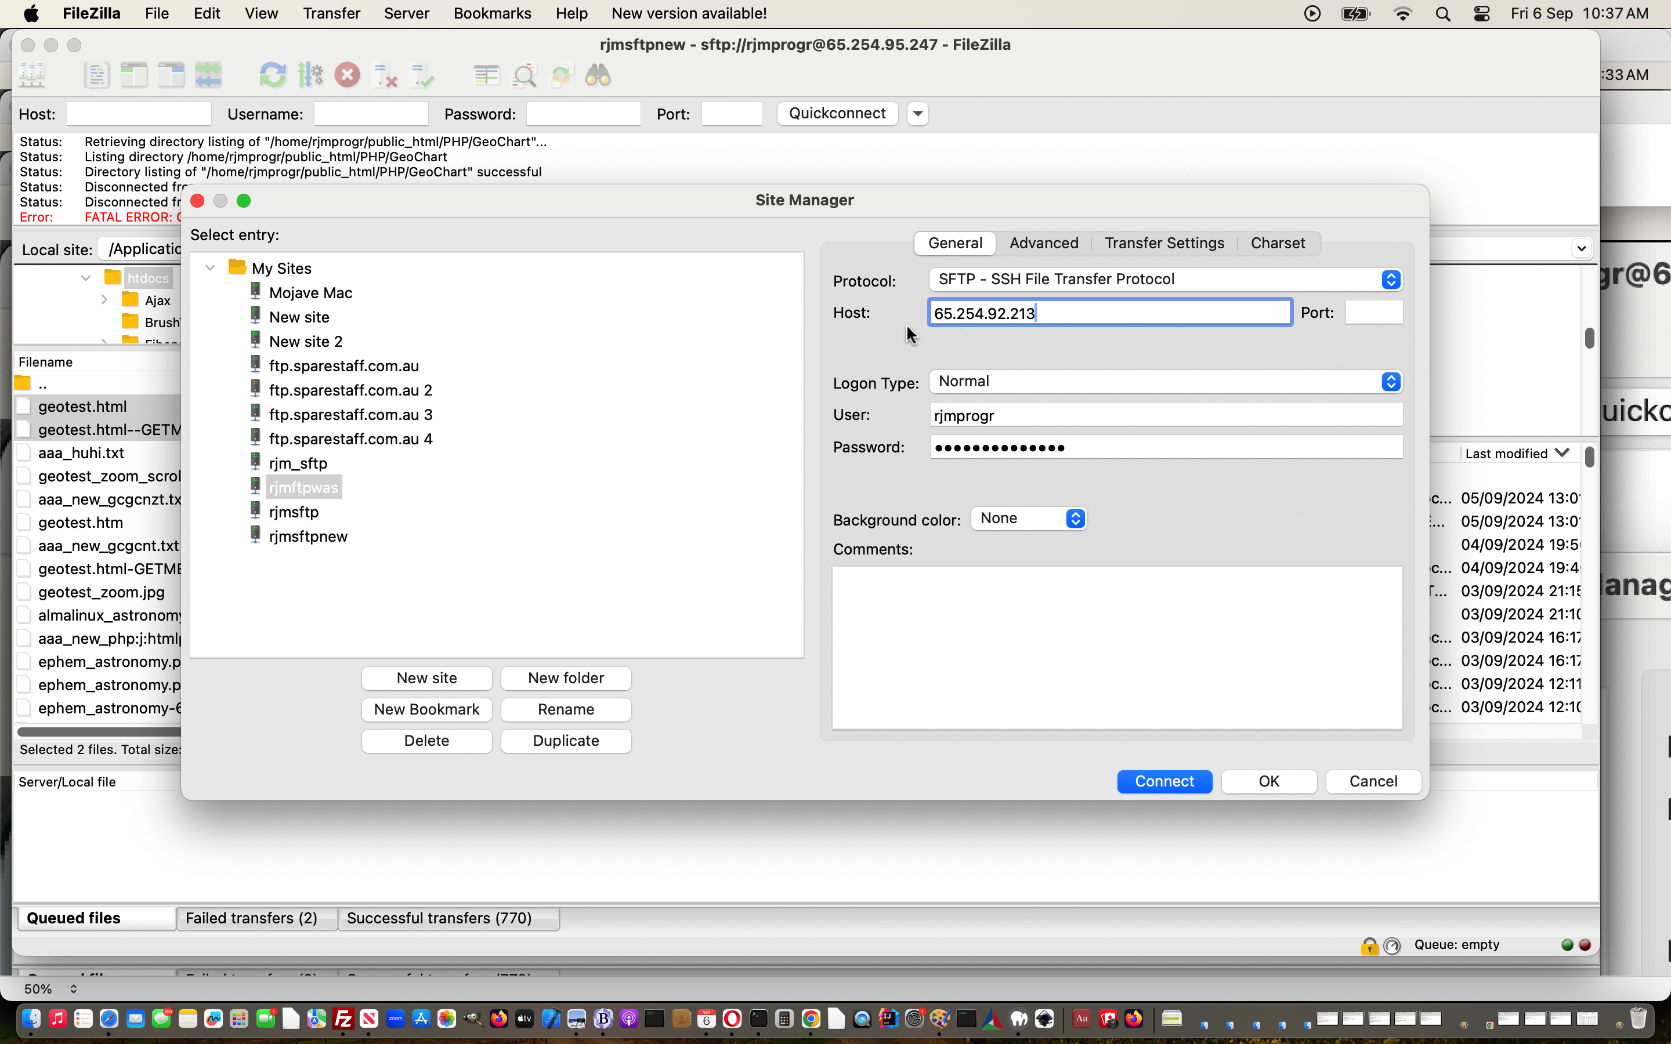This screenshot has width=1671, height=1044.
Task: Toggle remote directory tree icon
Action: (x=171, y=75)
